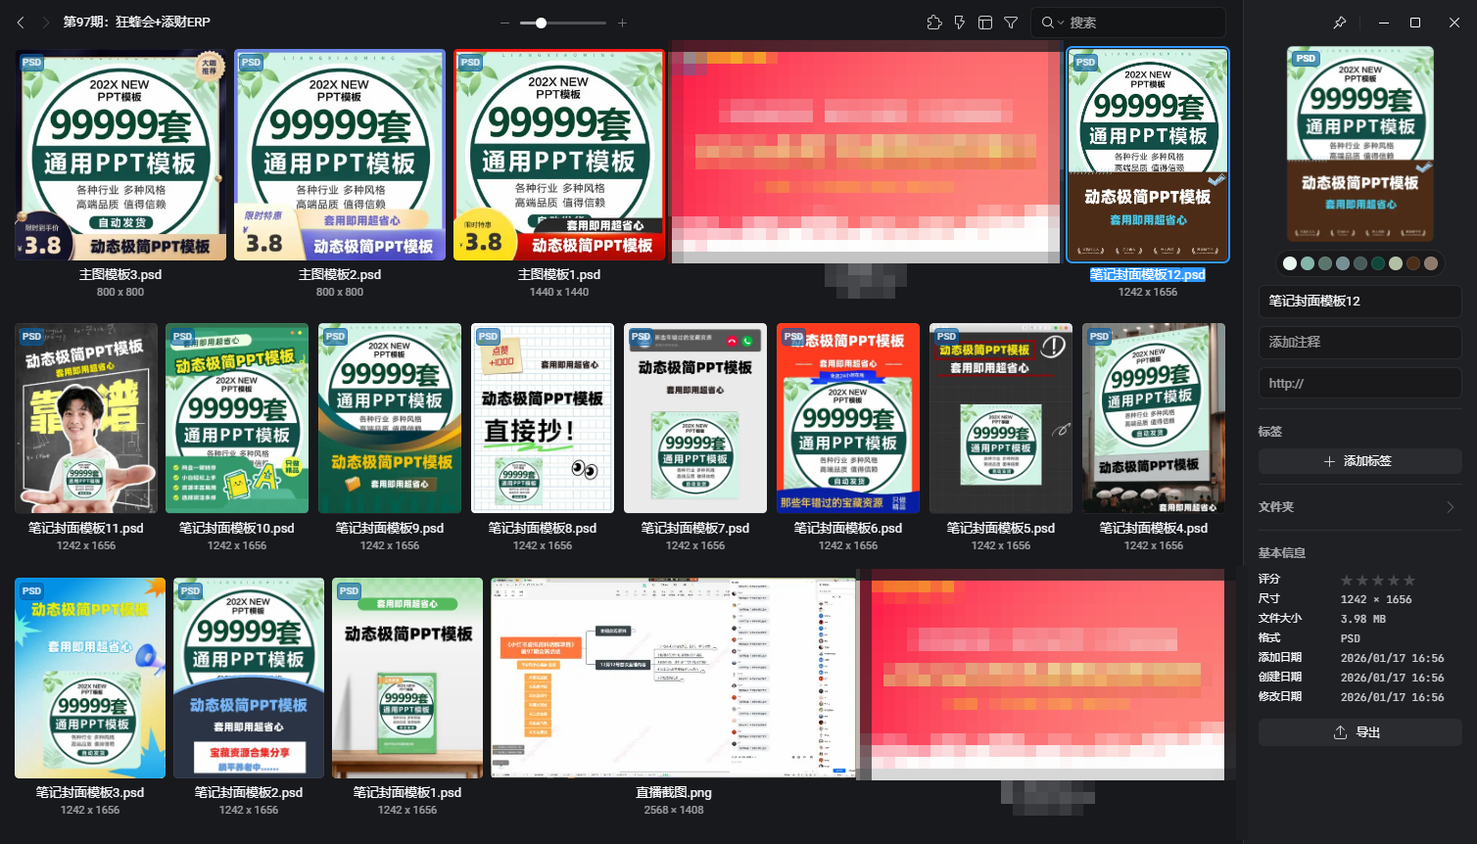Open the filter funnel icon
1477x844 pixels.
point(1010,22)
